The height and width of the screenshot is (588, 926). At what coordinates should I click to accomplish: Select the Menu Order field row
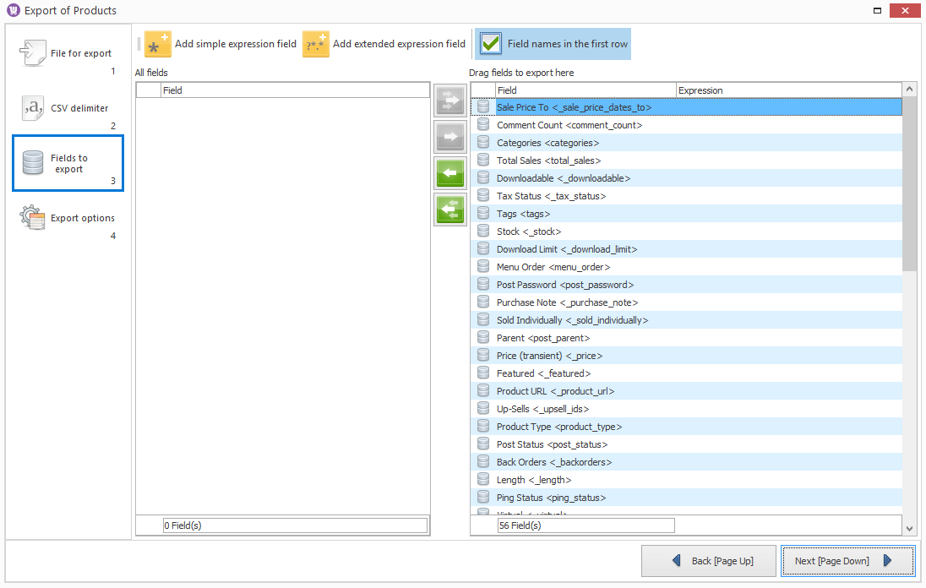[x=687, y=267]
